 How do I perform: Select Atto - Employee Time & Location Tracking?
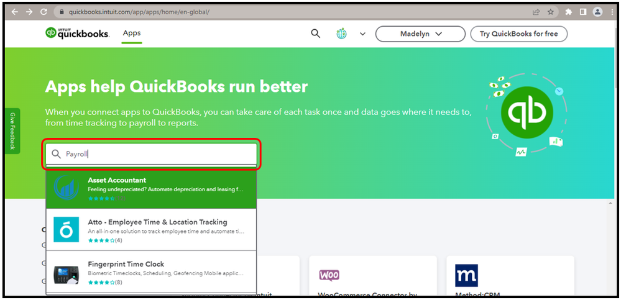point(151,230)
